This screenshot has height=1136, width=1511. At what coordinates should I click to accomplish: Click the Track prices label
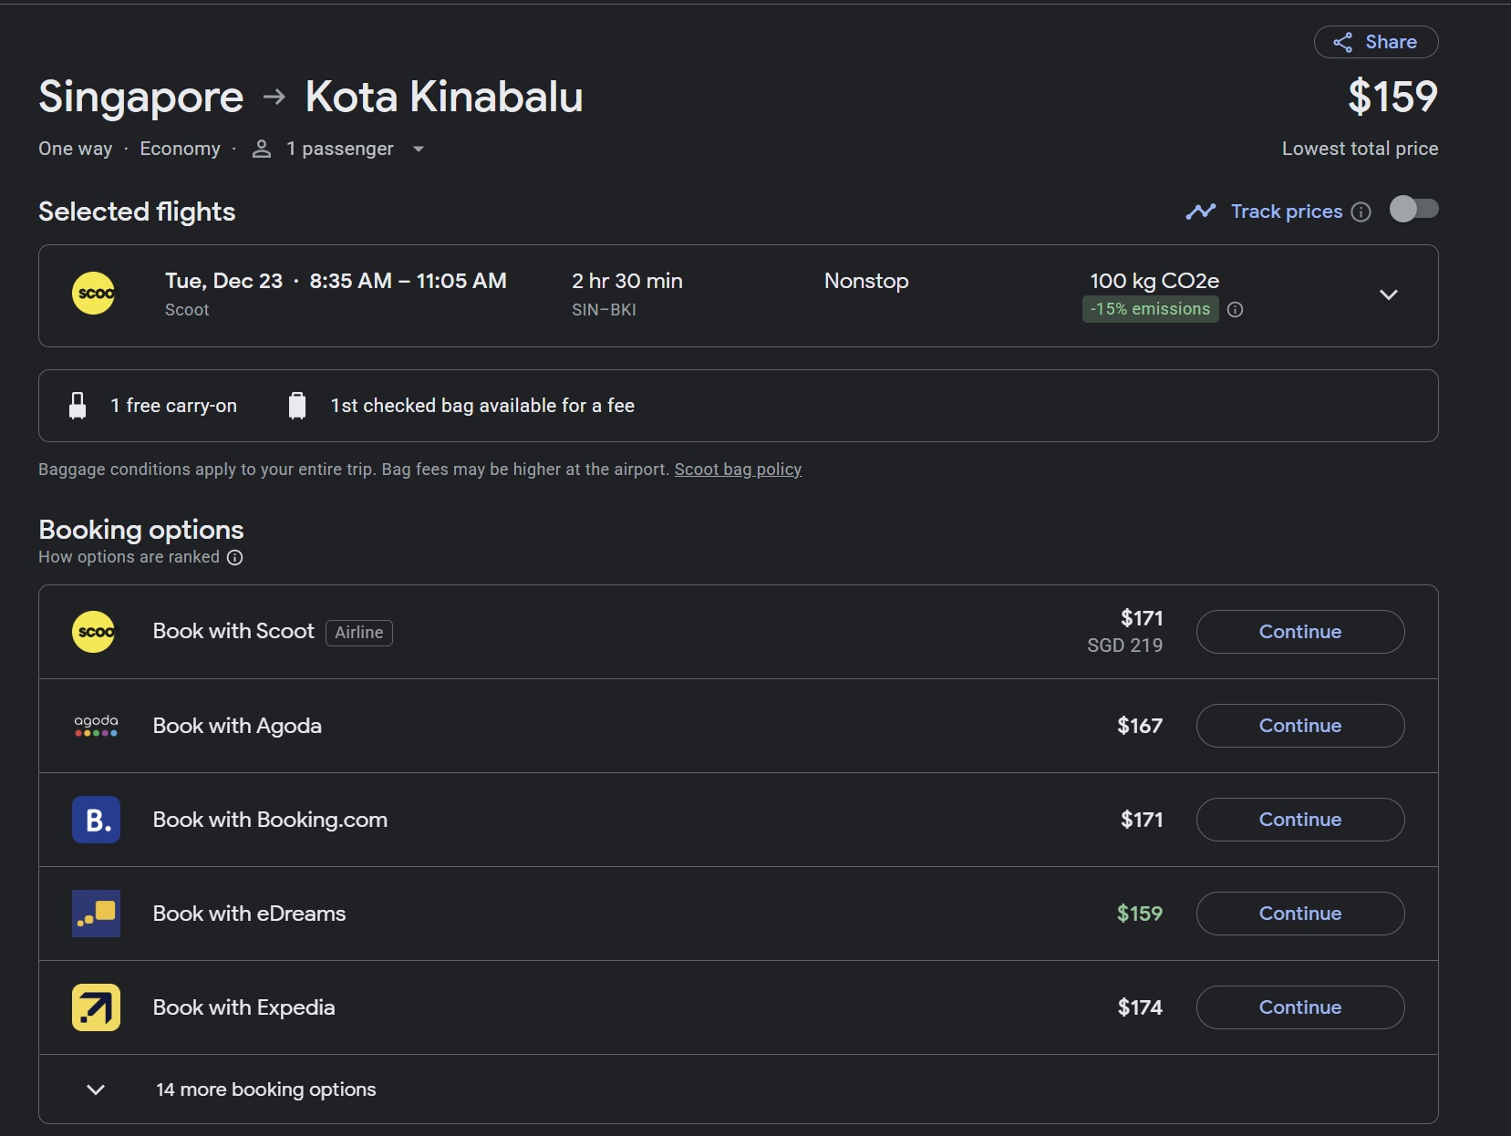click(1287, 212)
